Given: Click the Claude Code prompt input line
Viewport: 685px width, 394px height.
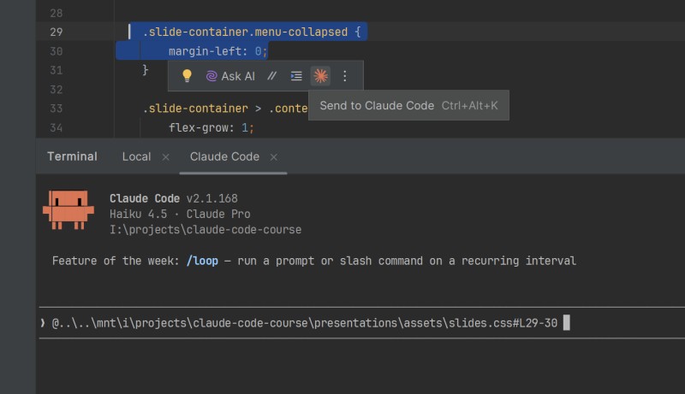Looking at the screenshot, I should pyautogui.click(x=361, y=323).
